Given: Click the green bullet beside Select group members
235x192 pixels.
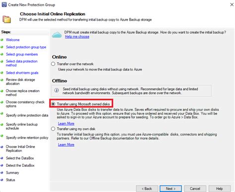Looking at the screenshot, I should pos(2,54).
